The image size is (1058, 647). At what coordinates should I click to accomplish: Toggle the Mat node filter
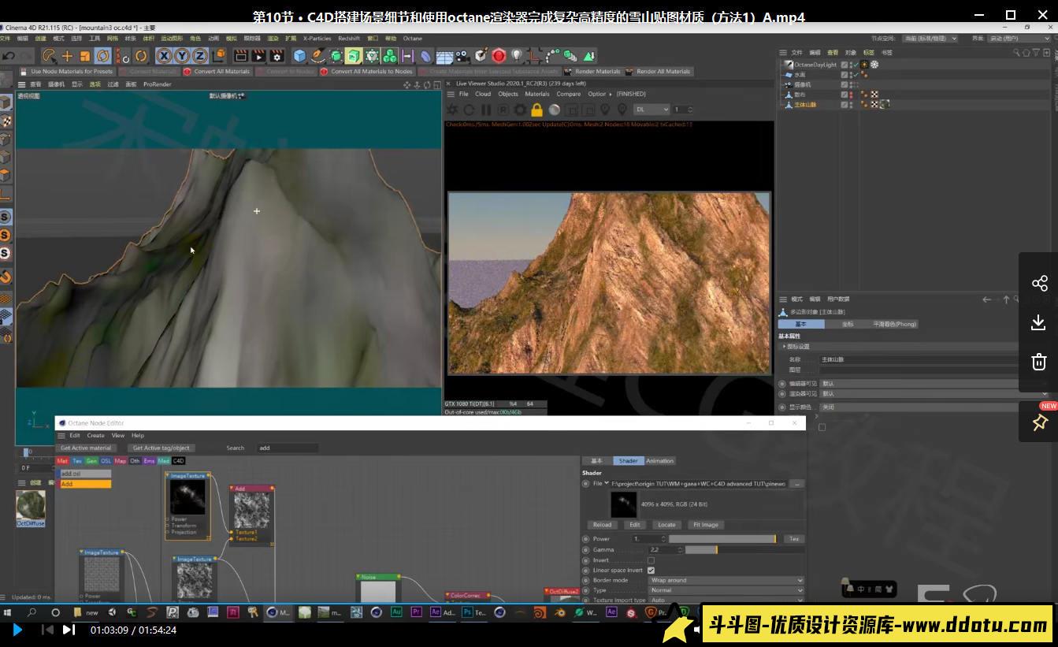tap(62, 461)
